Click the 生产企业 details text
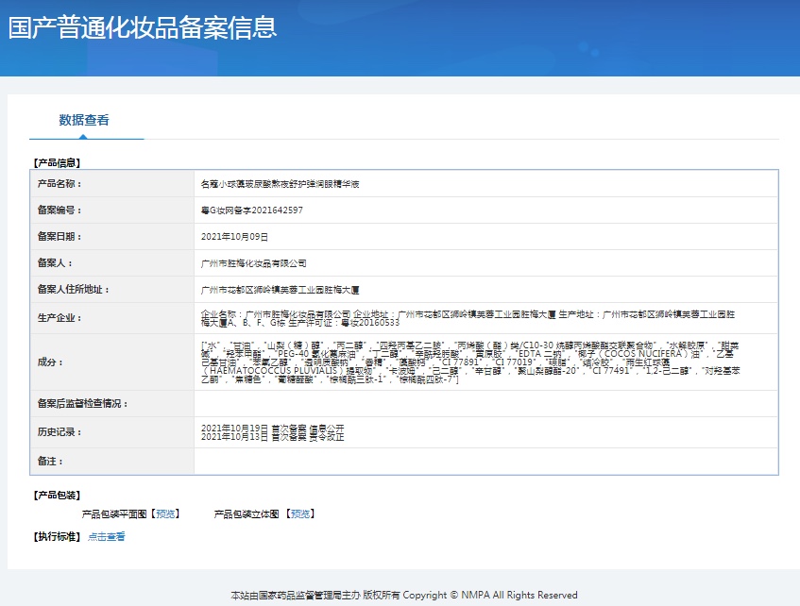 (x=472, y=318)
